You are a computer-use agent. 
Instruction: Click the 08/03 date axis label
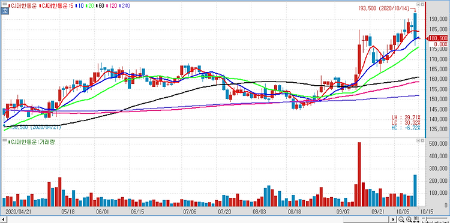[259, 212]
